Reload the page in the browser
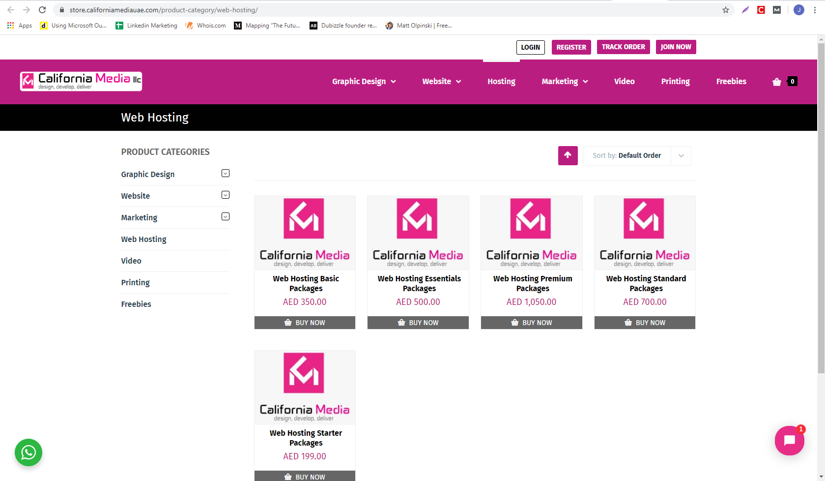The width and height of the screenshot is (825, 481). [x=42, y=10]
